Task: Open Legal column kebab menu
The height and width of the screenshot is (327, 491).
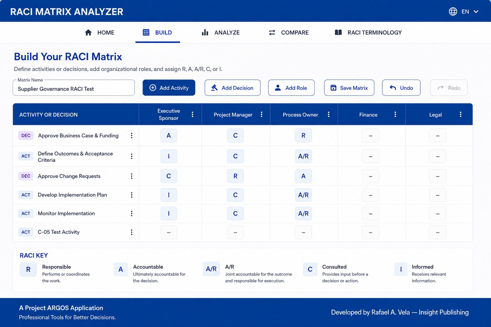Action: 461,114
